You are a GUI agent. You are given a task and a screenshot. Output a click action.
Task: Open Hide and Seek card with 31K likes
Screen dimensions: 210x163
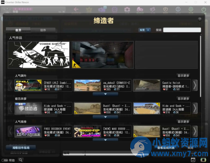coord(162,108)
